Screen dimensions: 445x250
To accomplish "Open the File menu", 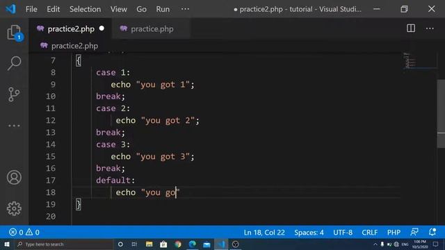I will (x=31, y=9).
